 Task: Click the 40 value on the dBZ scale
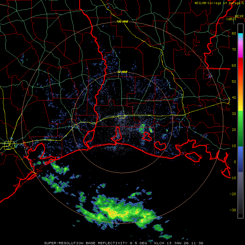[234, 98]
